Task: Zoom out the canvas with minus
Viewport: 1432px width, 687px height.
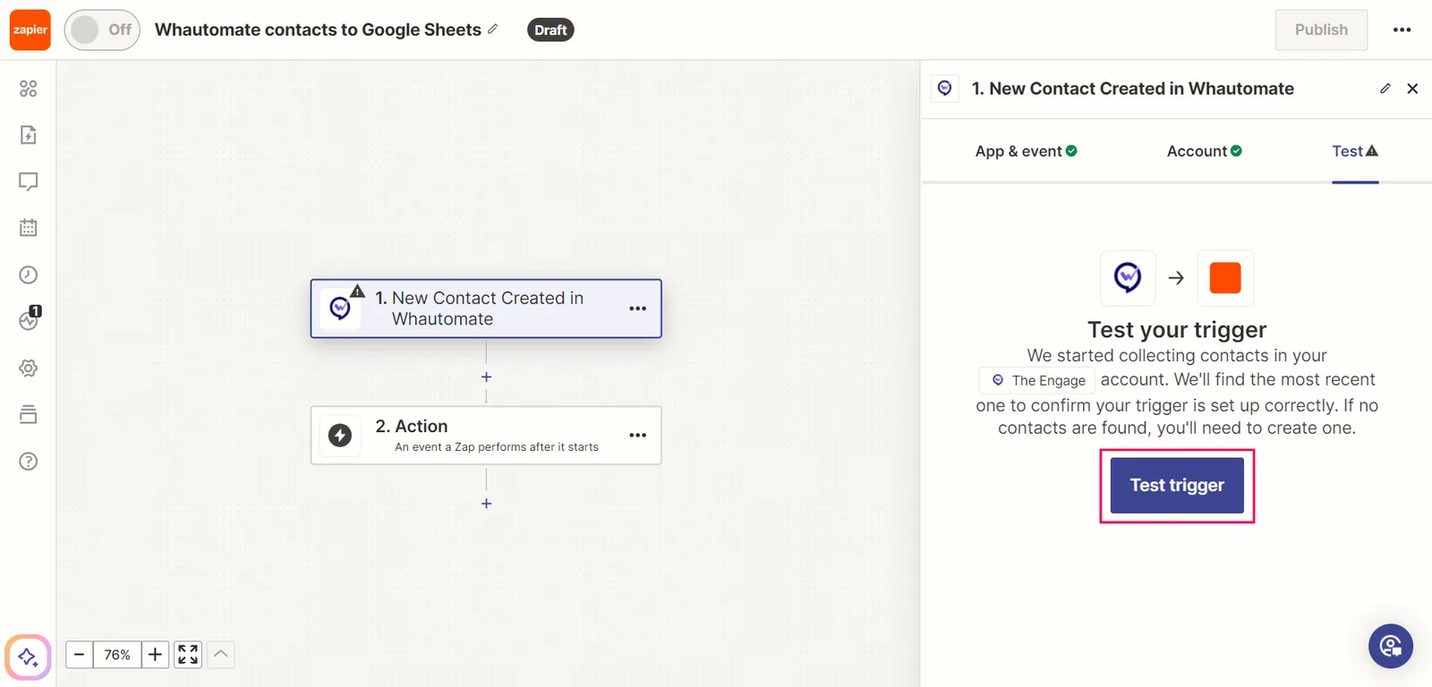Action: click(x=79, y=655)
